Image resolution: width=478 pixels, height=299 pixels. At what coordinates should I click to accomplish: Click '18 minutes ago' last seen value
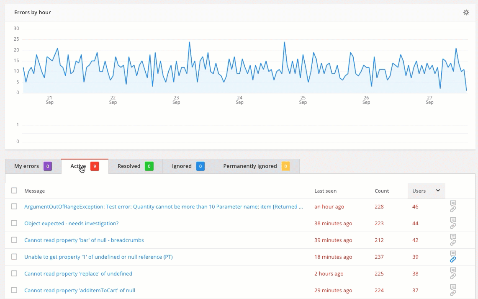333,257
